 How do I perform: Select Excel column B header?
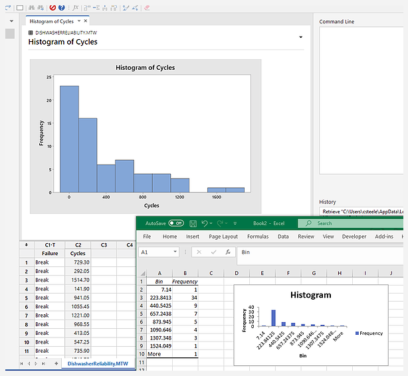[x=185, y=273]
